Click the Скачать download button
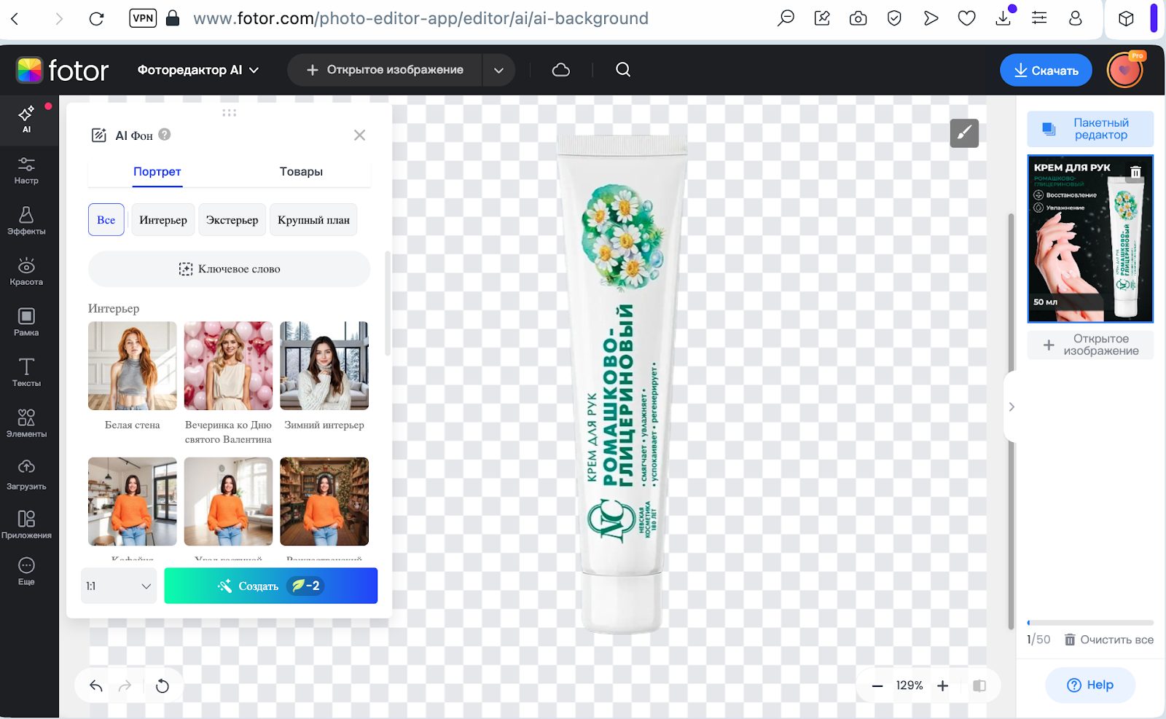Screen dimensions: 1166x719 [x=1045, y=71]
